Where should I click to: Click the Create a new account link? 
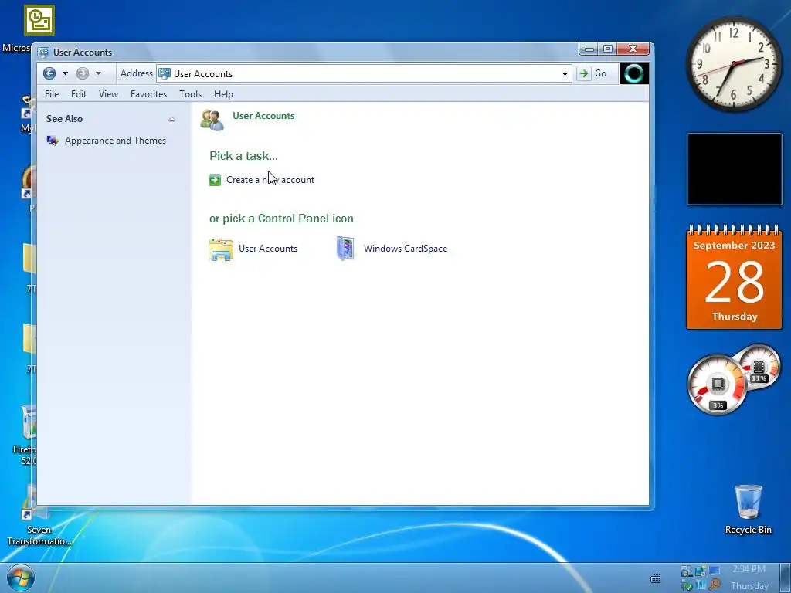(x=270, y=180)
